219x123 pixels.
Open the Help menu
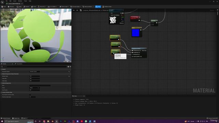point(30,1)
